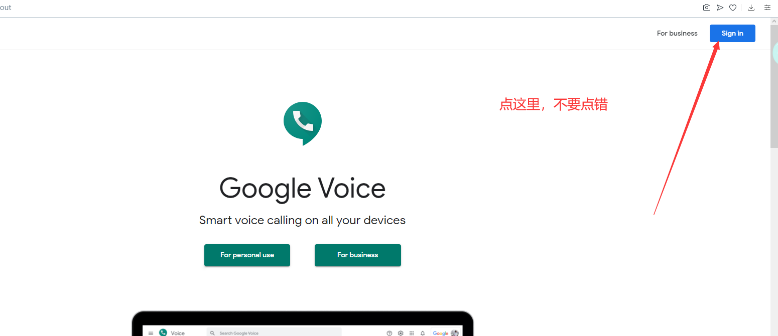Click the Google Voice phone logo
The image size is (778, 336).
coord(303,123)
